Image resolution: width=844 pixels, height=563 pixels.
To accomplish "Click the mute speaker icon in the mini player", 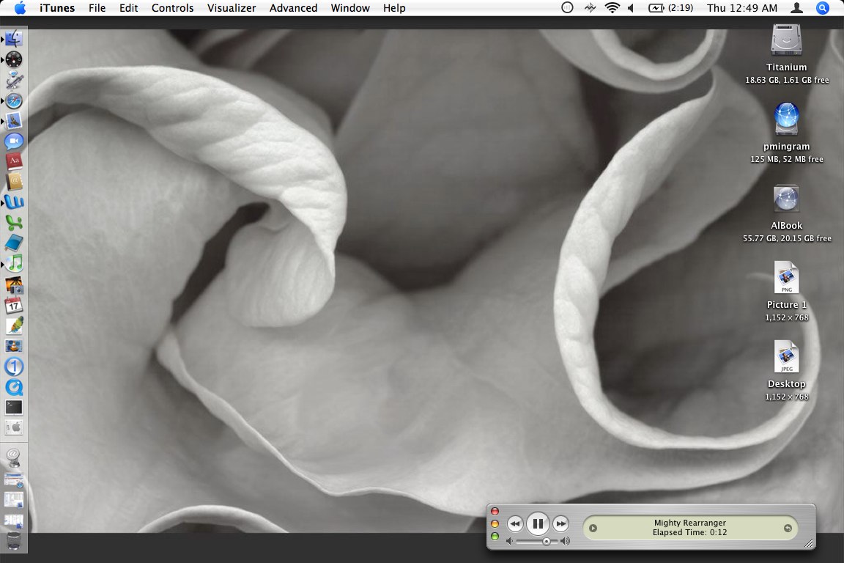I will click(x=509, y=541).
